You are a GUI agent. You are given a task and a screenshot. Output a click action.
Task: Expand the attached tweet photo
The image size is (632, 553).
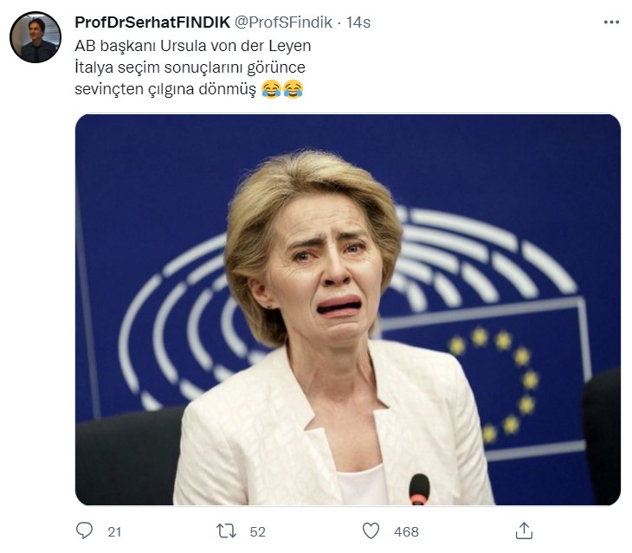coord(347,309)
